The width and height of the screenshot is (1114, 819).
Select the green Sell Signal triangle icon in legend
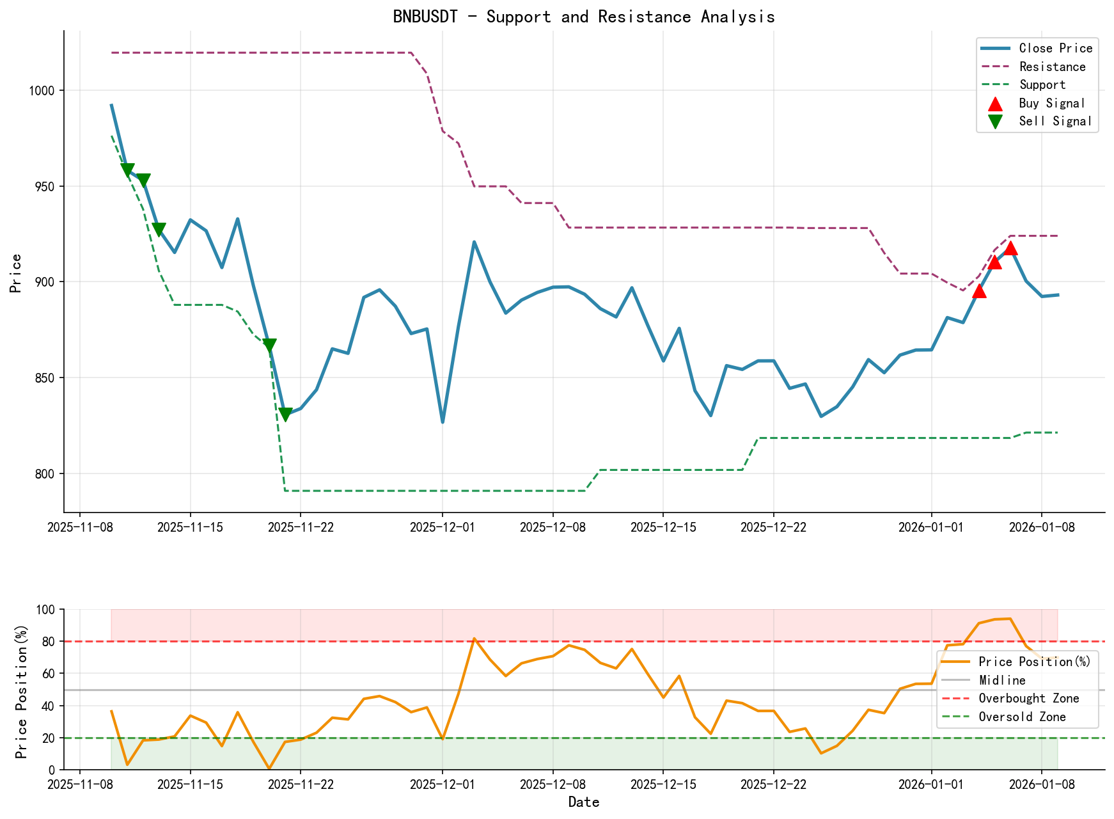[x=995, y=121]
